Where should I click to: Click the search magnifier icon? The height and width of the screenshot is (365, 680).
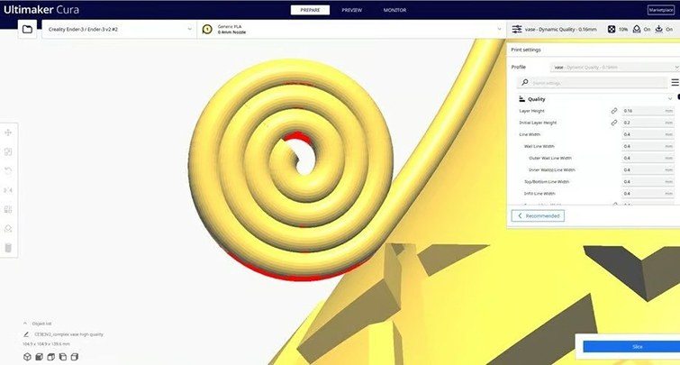click(x=525, y=82)
